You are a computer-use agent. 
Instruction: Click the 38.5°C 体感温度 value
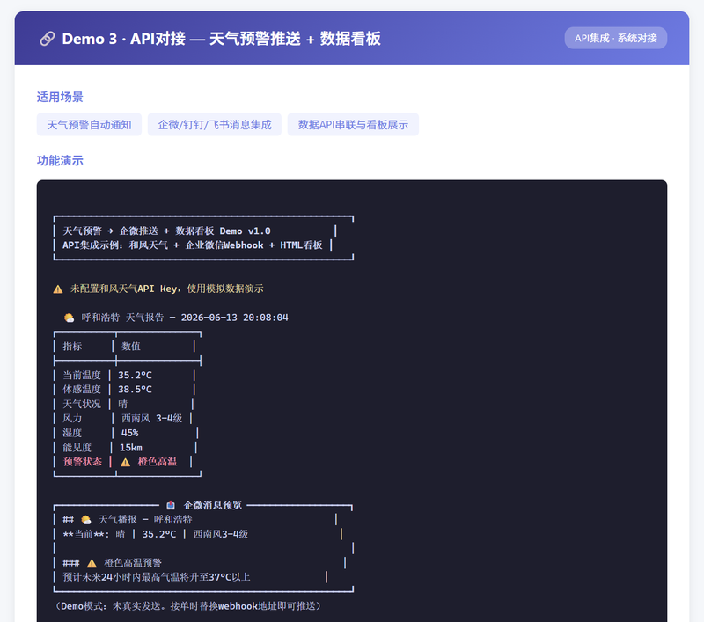coord(135,390)
